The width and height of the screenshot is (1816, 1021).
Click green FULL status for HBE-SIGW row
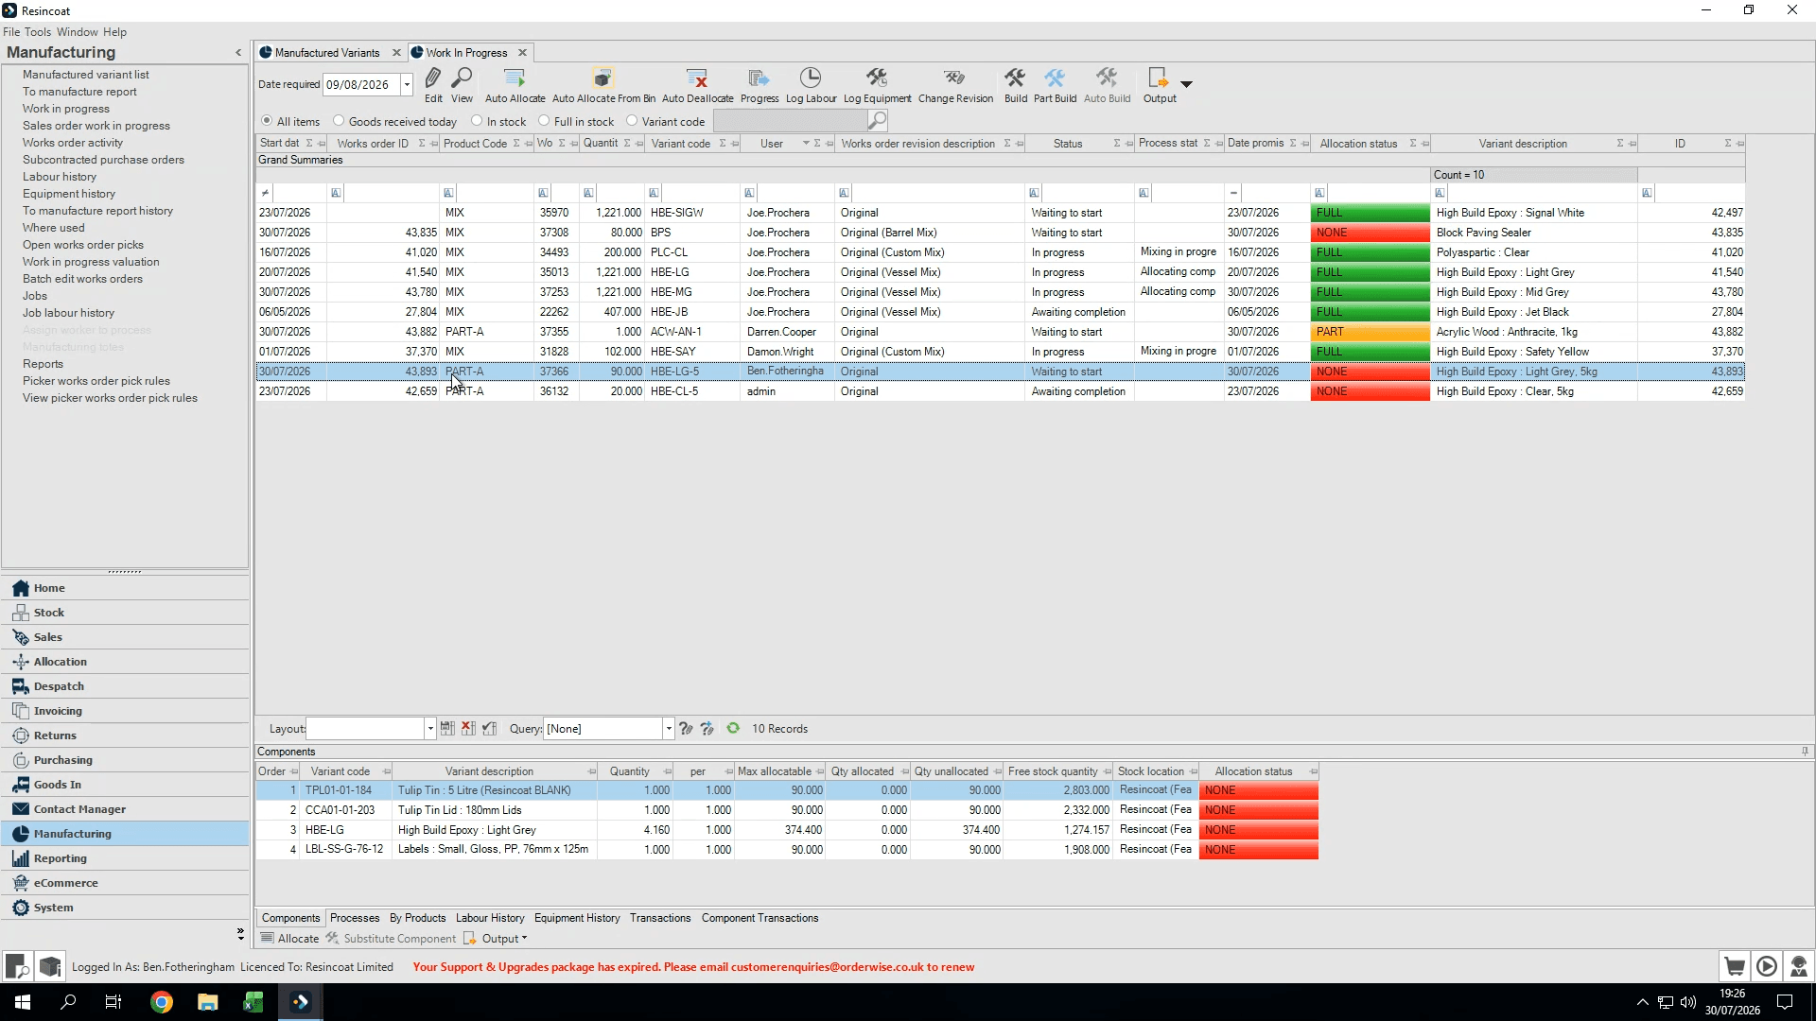tap(1370, 213)
